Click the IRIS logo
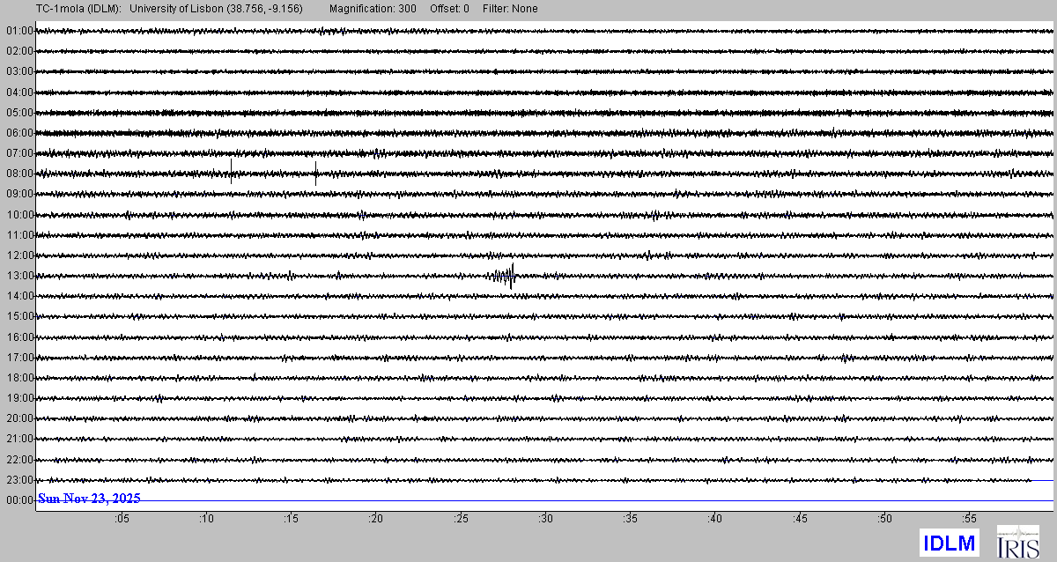The height and width of the screenshot is (562, 1057). coord(1017,542)
